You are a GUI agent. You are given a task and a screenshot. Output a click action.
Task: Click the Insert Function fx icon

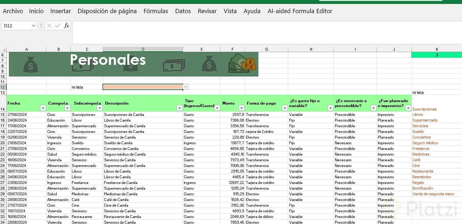66,26
